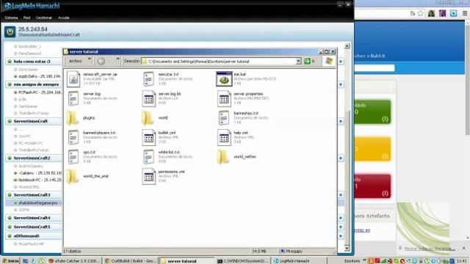
Task: Select the server.properties file icon
Action: 224,98
